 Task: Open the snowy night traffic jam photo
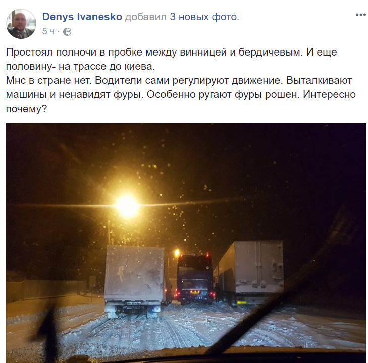pos(186,243)
